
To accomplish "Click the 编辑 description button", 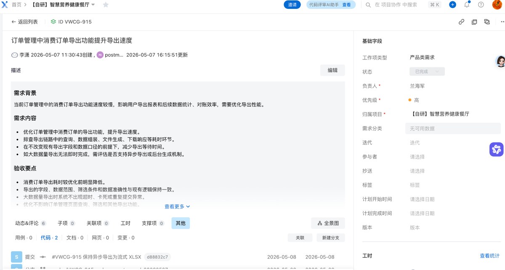I will [x=332, y=70].
